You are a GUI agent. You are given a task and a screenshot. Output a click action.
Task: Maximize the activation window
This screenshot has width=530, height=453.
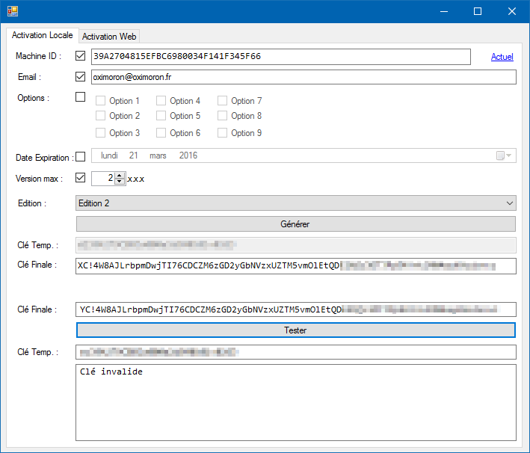pos(478,11)
